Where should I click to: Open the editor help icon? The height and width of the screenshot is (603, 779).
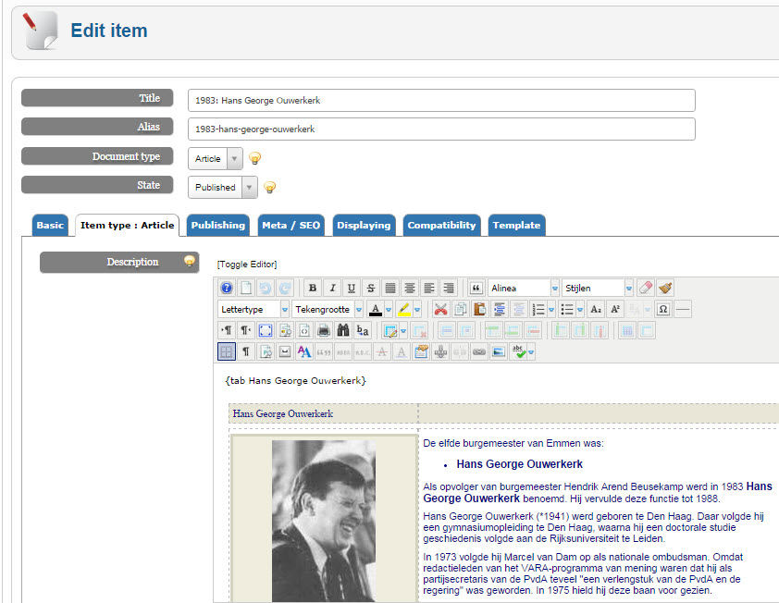click(x=227, y=288)
